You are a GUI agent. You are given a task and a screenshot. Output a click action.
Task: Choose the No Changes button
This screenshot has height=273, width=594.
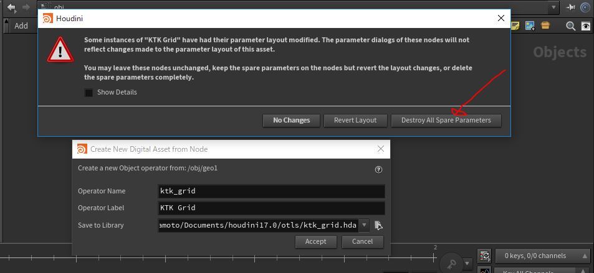click(x=291, y=120)
